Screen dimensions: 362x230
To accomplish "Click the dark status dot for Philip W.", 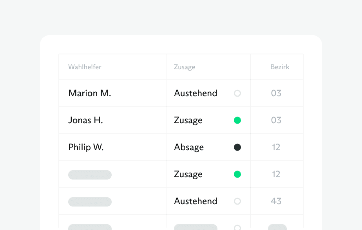I will (237, 147).
